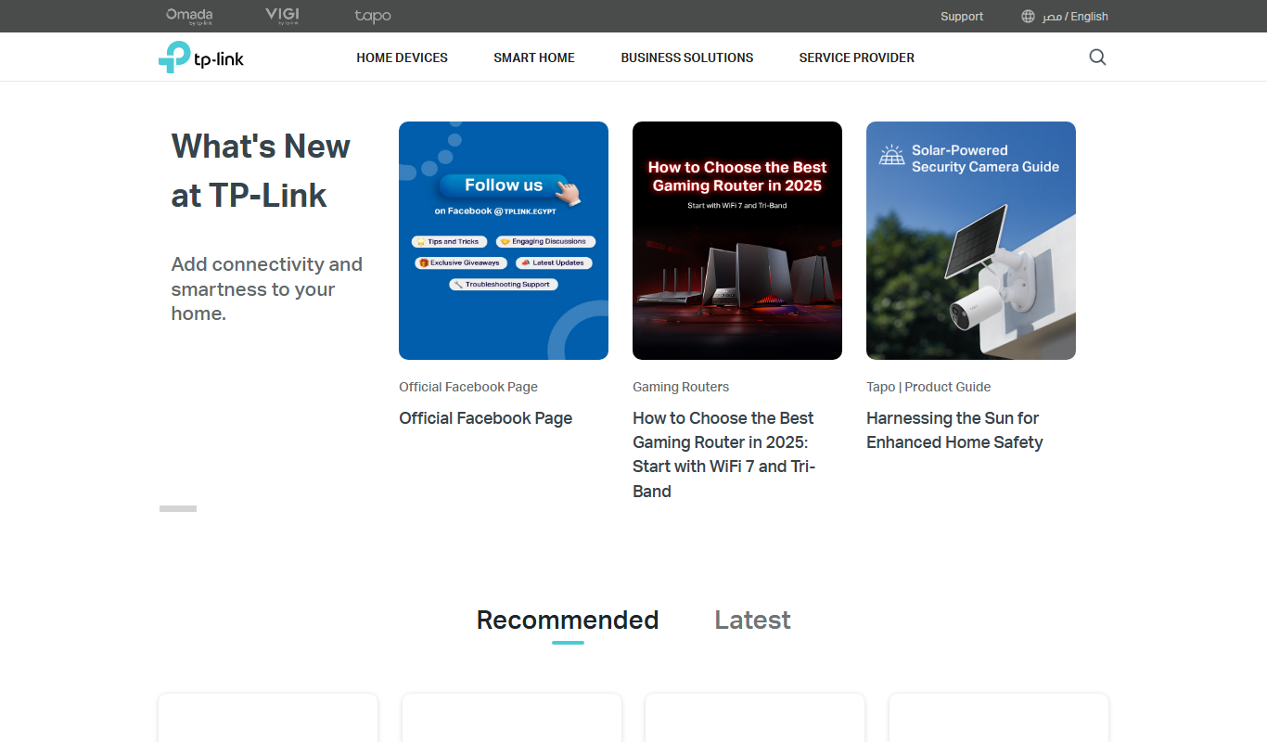
Task: Open Harnessing the Sun for Enhanced Home Safety
Action: coord(954,430)
